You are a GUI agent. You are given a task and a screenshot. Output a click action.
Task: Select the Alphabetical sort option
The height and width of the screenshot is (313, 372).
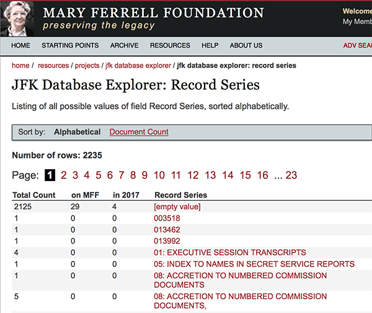click(77, 132)
